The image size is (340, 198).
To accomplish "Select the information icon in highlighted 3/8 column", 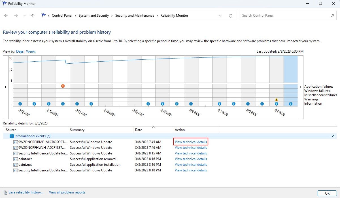I will click(291, 104).
